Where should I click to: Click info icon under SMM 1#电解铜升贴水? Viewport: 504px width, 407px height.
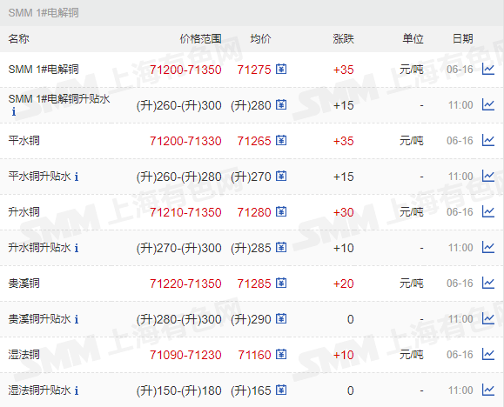pos(14,112)
